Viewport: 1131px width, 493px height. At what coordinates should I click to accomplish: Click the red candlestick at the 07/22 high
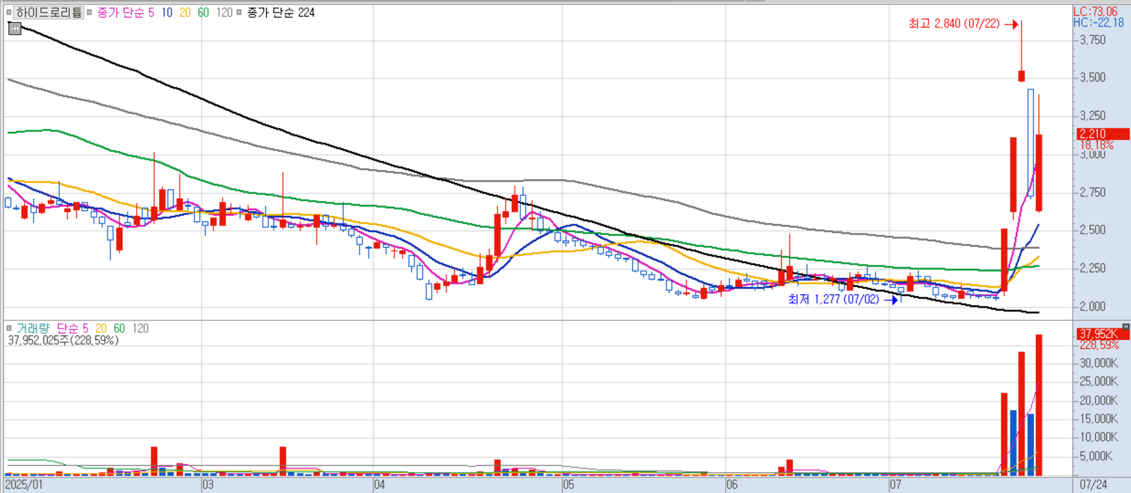(1021, 76)
